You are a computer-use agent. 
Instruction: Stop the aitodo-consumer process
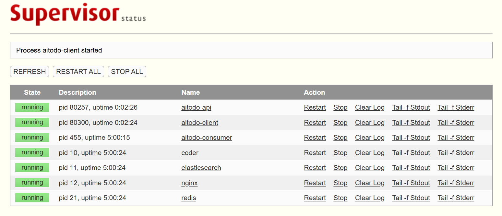(x=341, y=138)
